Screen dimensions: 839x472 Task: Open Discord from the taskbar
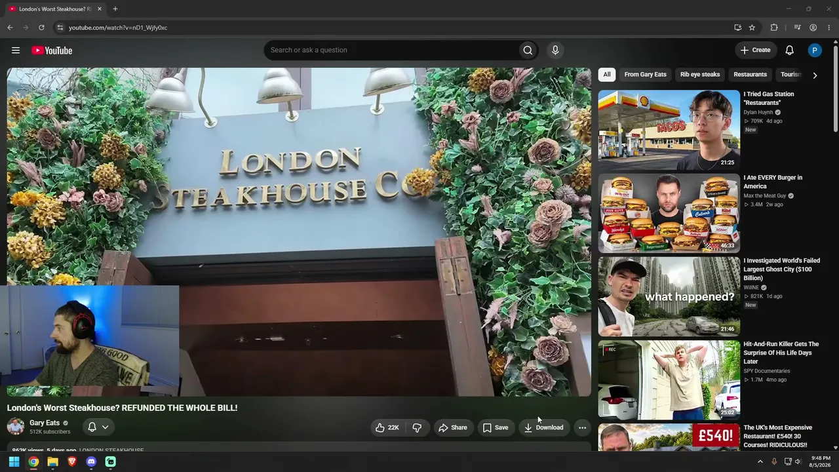click(91, 462)
